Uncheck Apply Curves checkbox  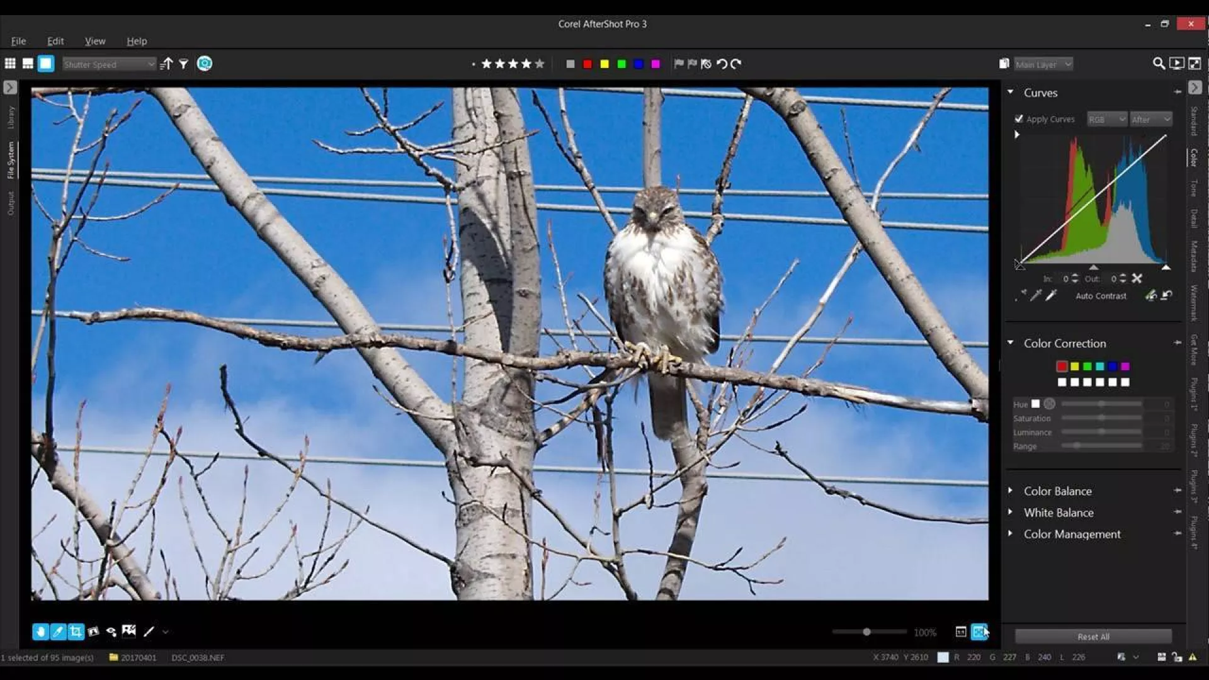(x=1019, y=118)
